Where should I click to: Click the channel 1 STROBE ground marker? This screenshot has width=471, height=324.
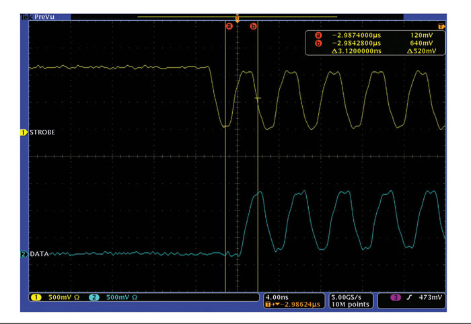[24, 133]
